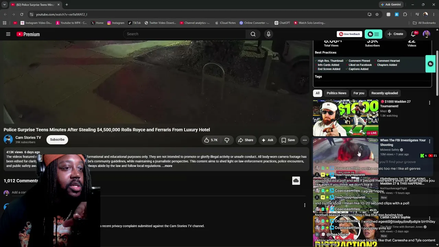Open the Cam Stories TV channel name

point(28,138)
